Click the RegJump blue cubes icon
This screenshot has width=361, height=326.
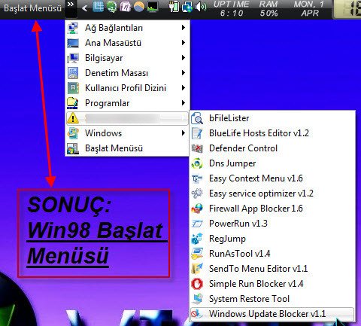point(197,239)
